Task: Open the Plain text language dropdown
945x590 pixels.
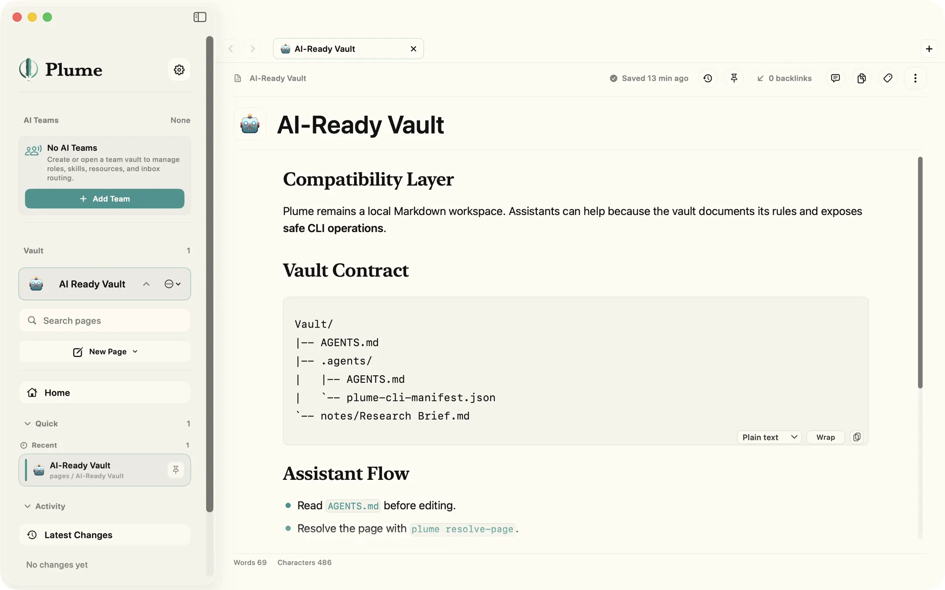Action: coord(769,437)
